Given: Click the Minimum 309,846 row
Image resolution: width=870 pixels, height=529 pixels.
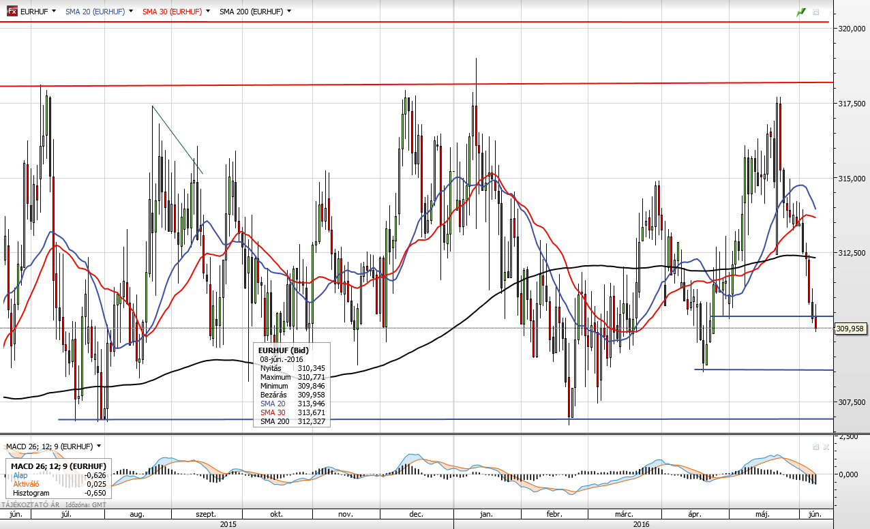Looking at the screenshot, I should [x=292, y=386].
